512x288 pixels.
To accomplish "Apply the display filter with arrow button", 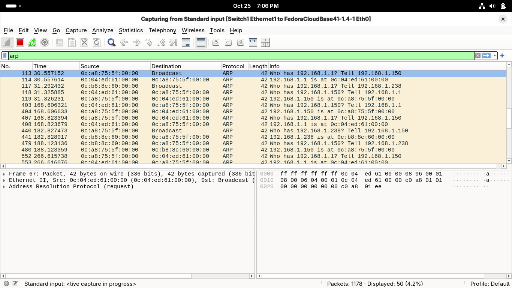I will tap(486, 56).
